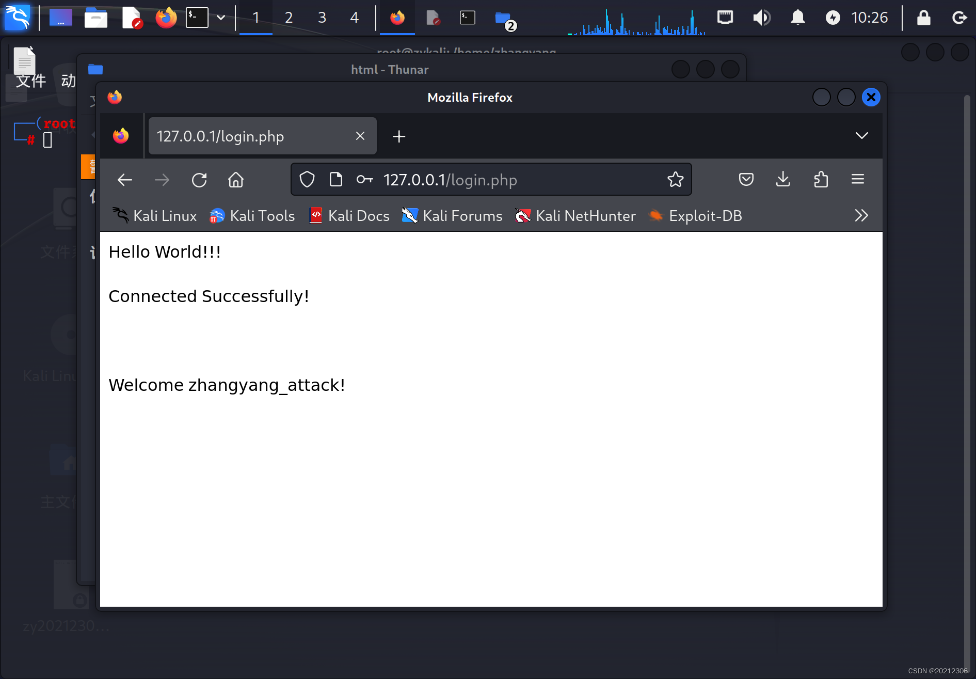Screen dimensions: 976x679
Task: Open the extensions puzzle icon
Action: coord(821,180)
